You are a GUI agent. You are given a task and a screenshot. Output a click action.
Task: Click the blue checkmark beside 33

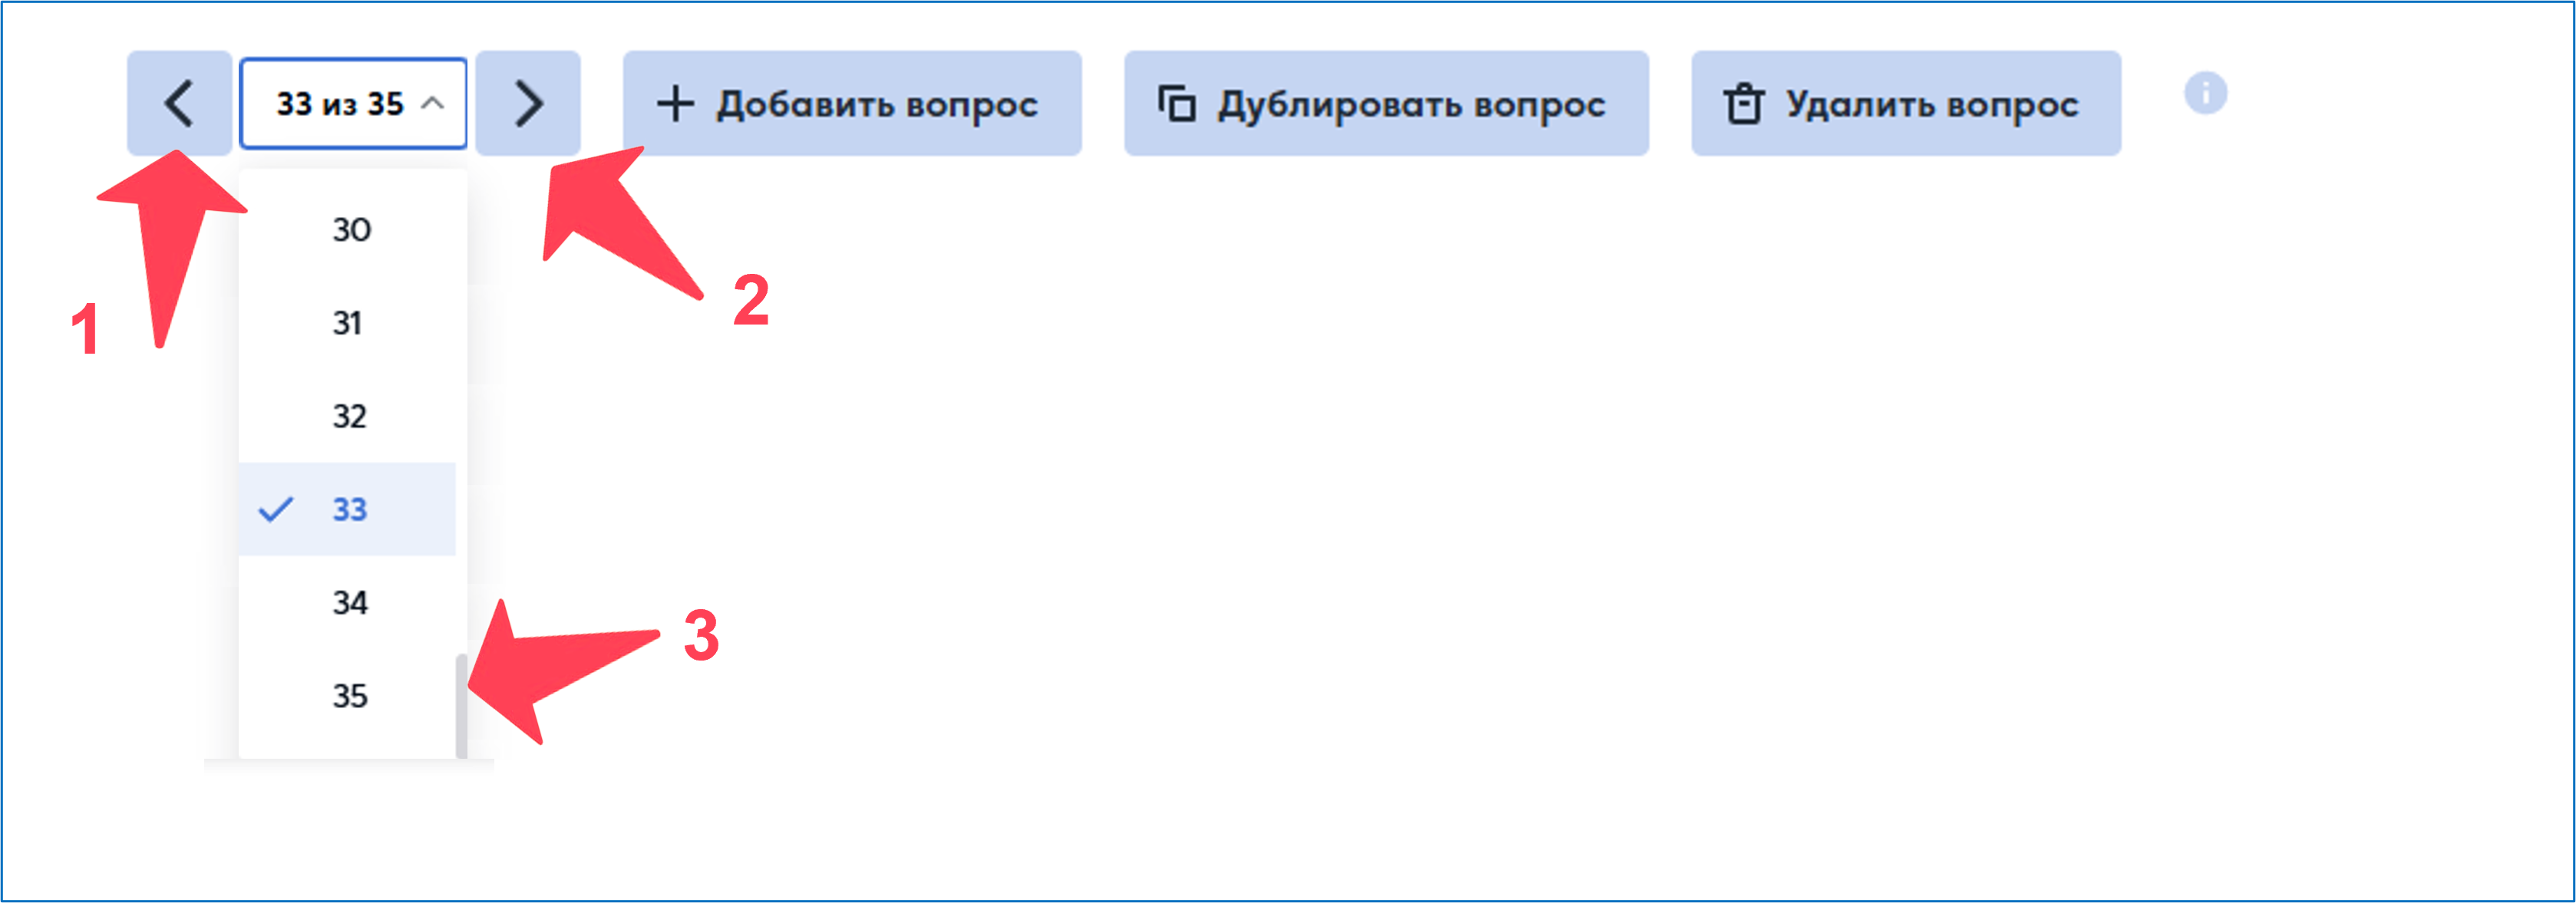275,509
